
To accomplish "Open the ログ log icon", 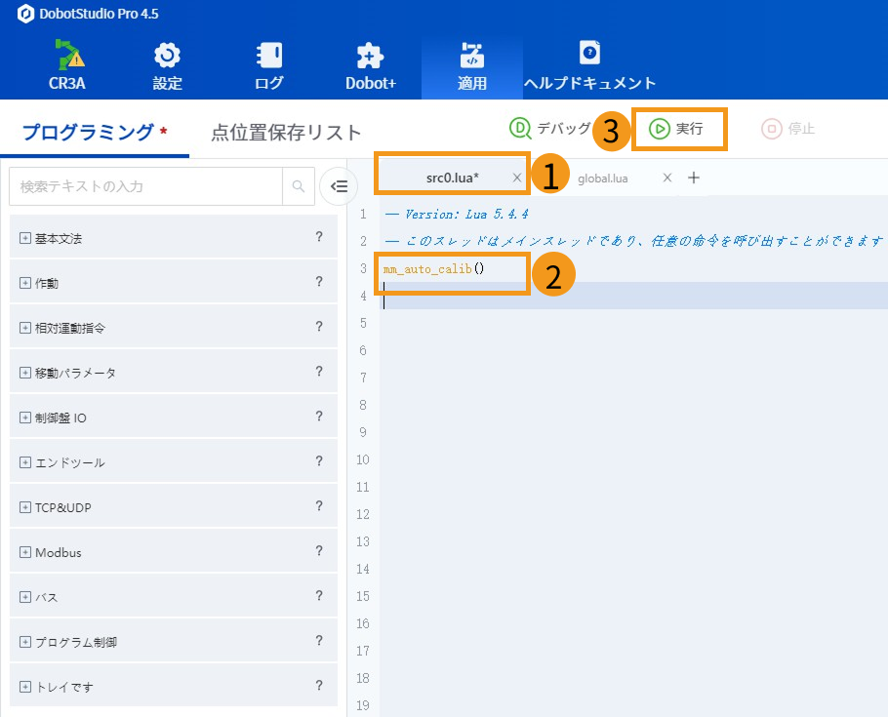I will (x=268, y=56).
